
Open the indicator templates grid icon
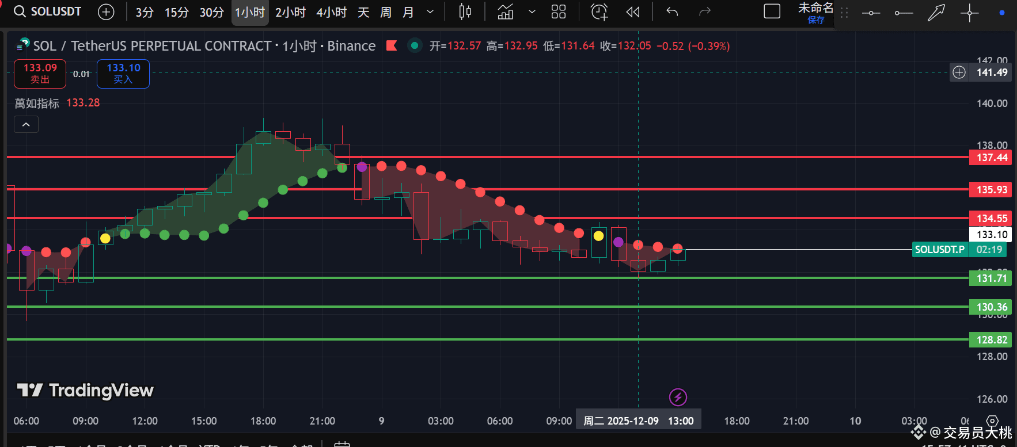pos(559,12)
